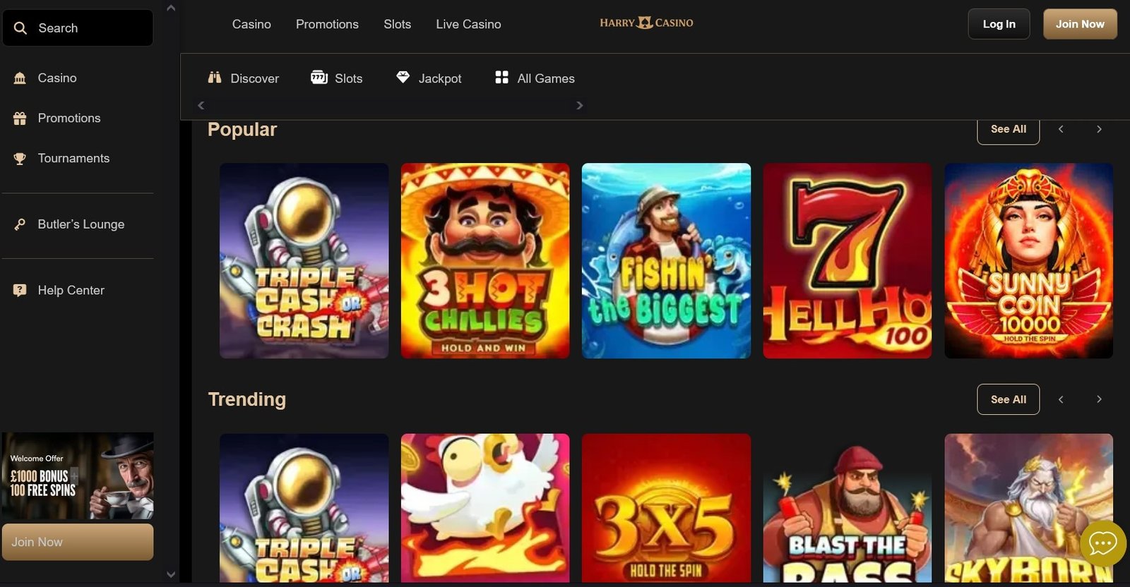Open the 3 Hot Chillies game thumbnail
Image resolution: width=1130 pixels, height=587 pixels.
(485, 260)
